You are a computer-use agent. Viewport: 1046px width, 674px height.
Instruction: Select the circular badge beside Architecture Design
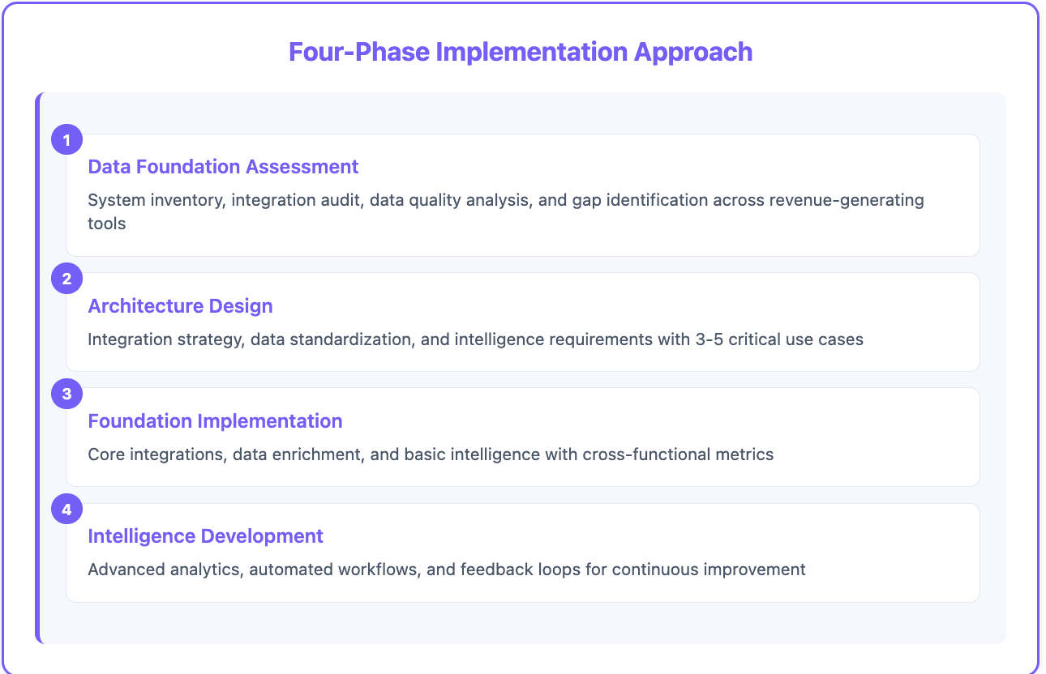pos(66,278)
